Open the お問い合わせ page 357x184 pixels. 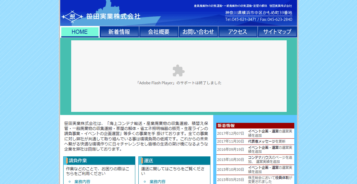198,31
